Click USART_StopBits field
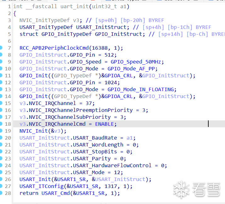The height and width of the screenshot is (204, 225). [95, 152]
